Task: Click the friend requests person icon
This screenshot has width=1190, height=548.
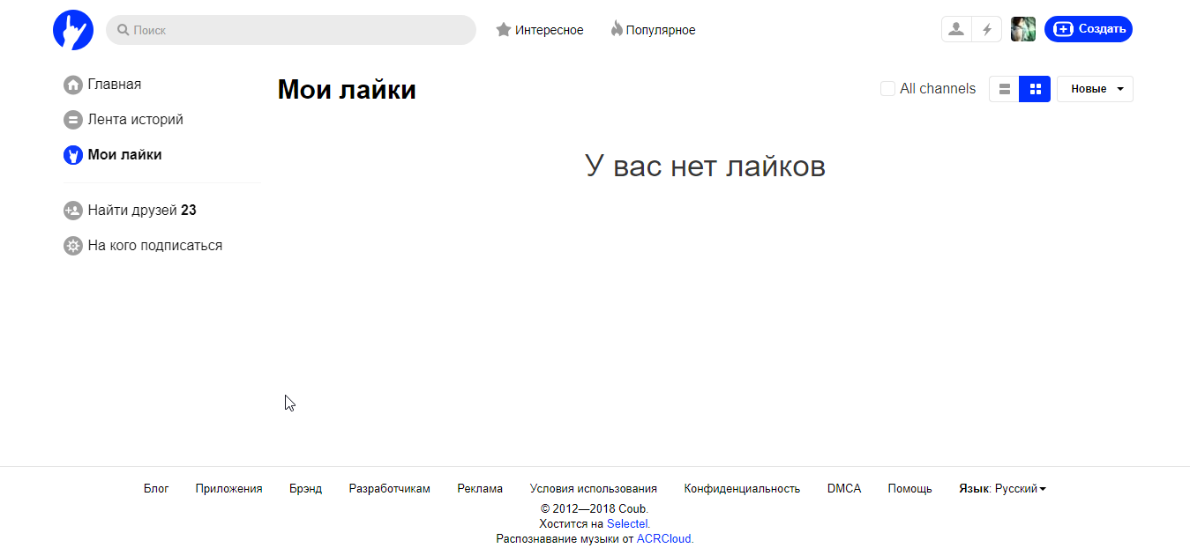Action: [x=955, y=29]
